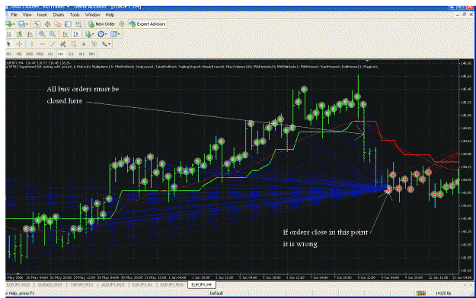Open the EURNZD,M15 chart tab
Image resolution: width=476 pixels, height=298 pixels.
point(50,285)
